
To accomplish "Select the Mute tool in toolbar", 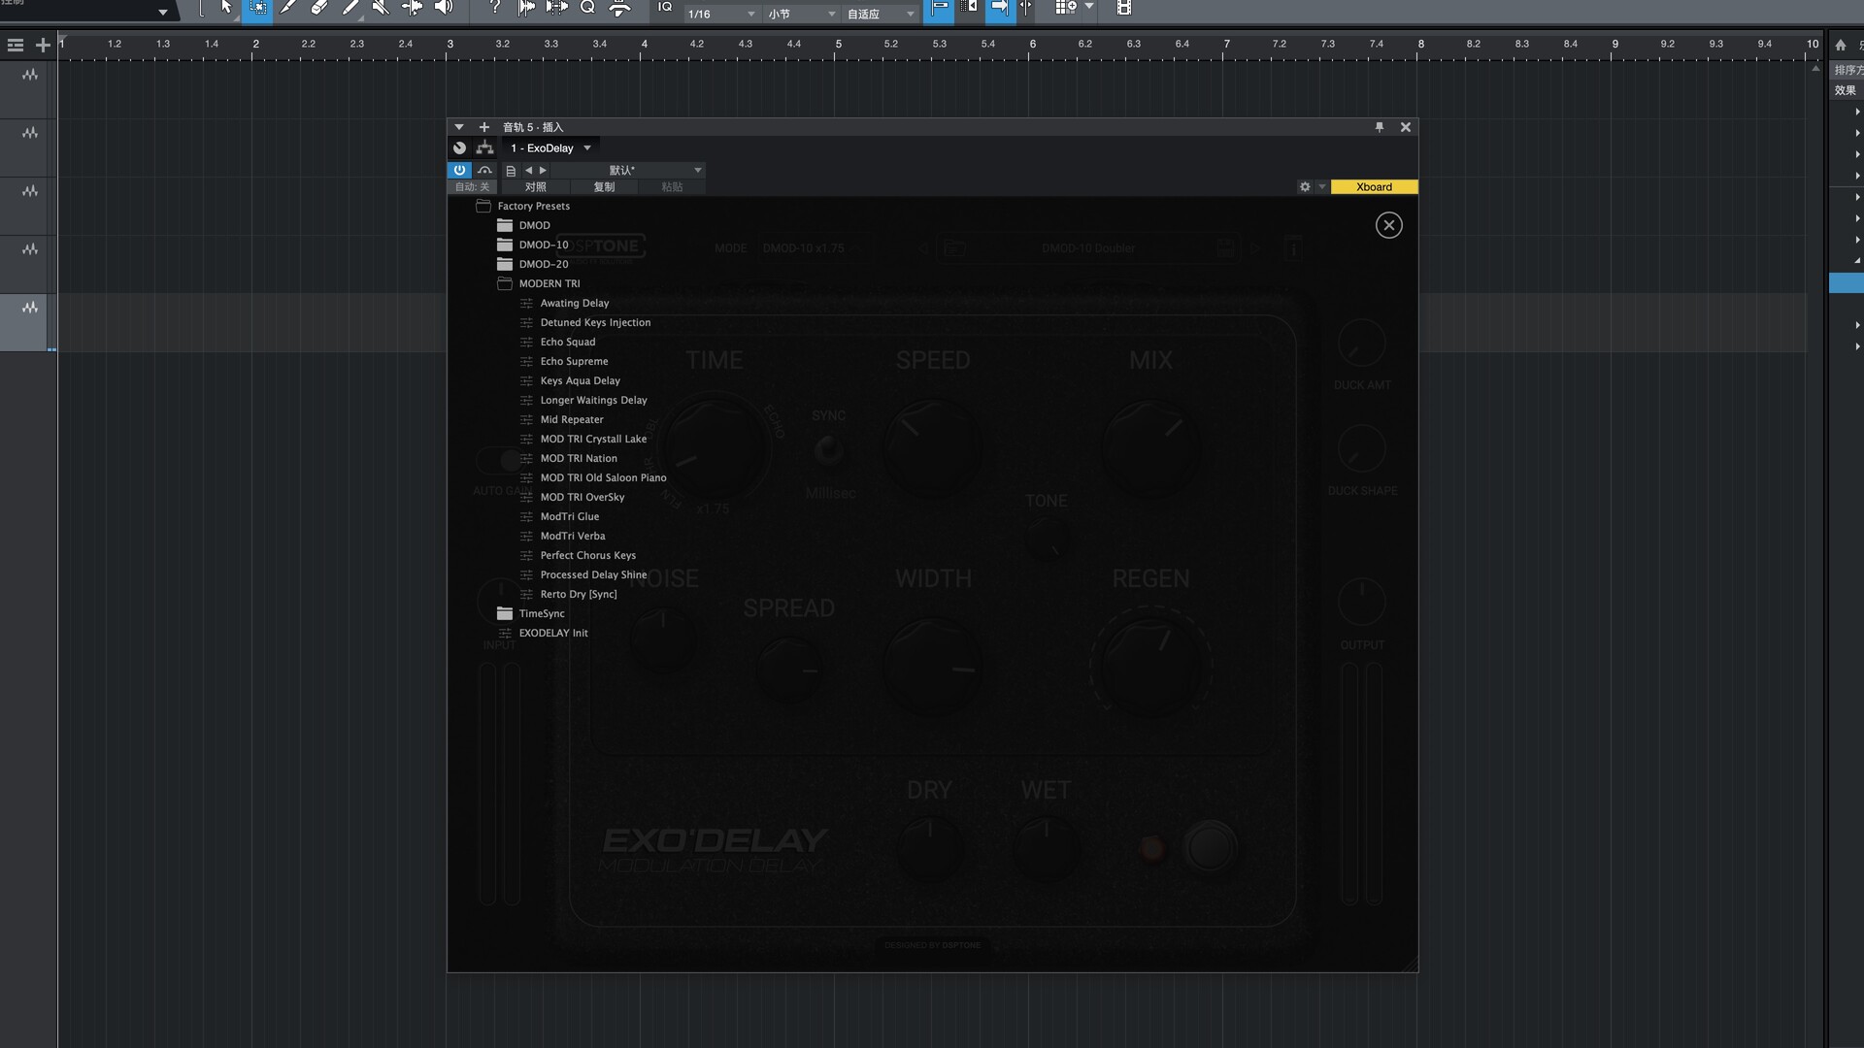I will (381, 8).
